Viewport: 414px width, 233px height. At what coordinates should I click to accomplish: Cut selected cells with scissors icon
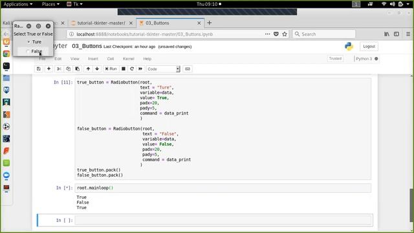coord(59,69)
